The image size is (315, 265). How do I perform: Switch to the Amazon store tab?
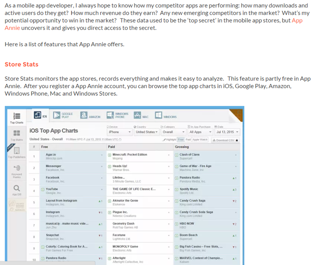pyautogui.click(x=90, y=115)
